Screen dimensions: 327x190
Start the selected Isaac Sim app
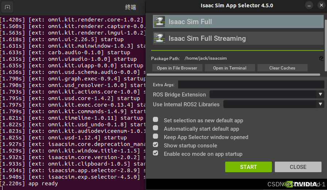[249, 167]
